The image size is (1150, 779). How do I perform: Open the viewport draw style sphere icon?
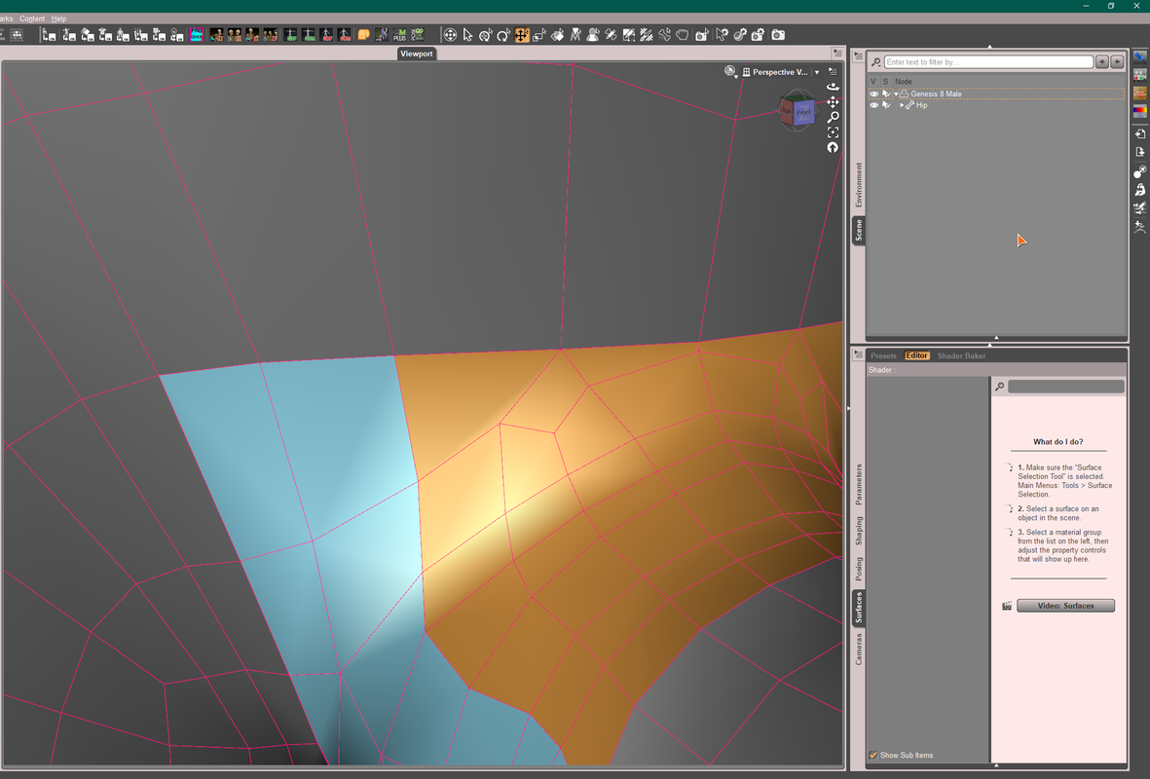click(730, 72)
